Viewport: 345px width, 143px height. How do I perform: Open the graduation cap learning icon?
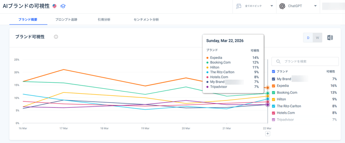pyautogui.click(x=63, y=6)
